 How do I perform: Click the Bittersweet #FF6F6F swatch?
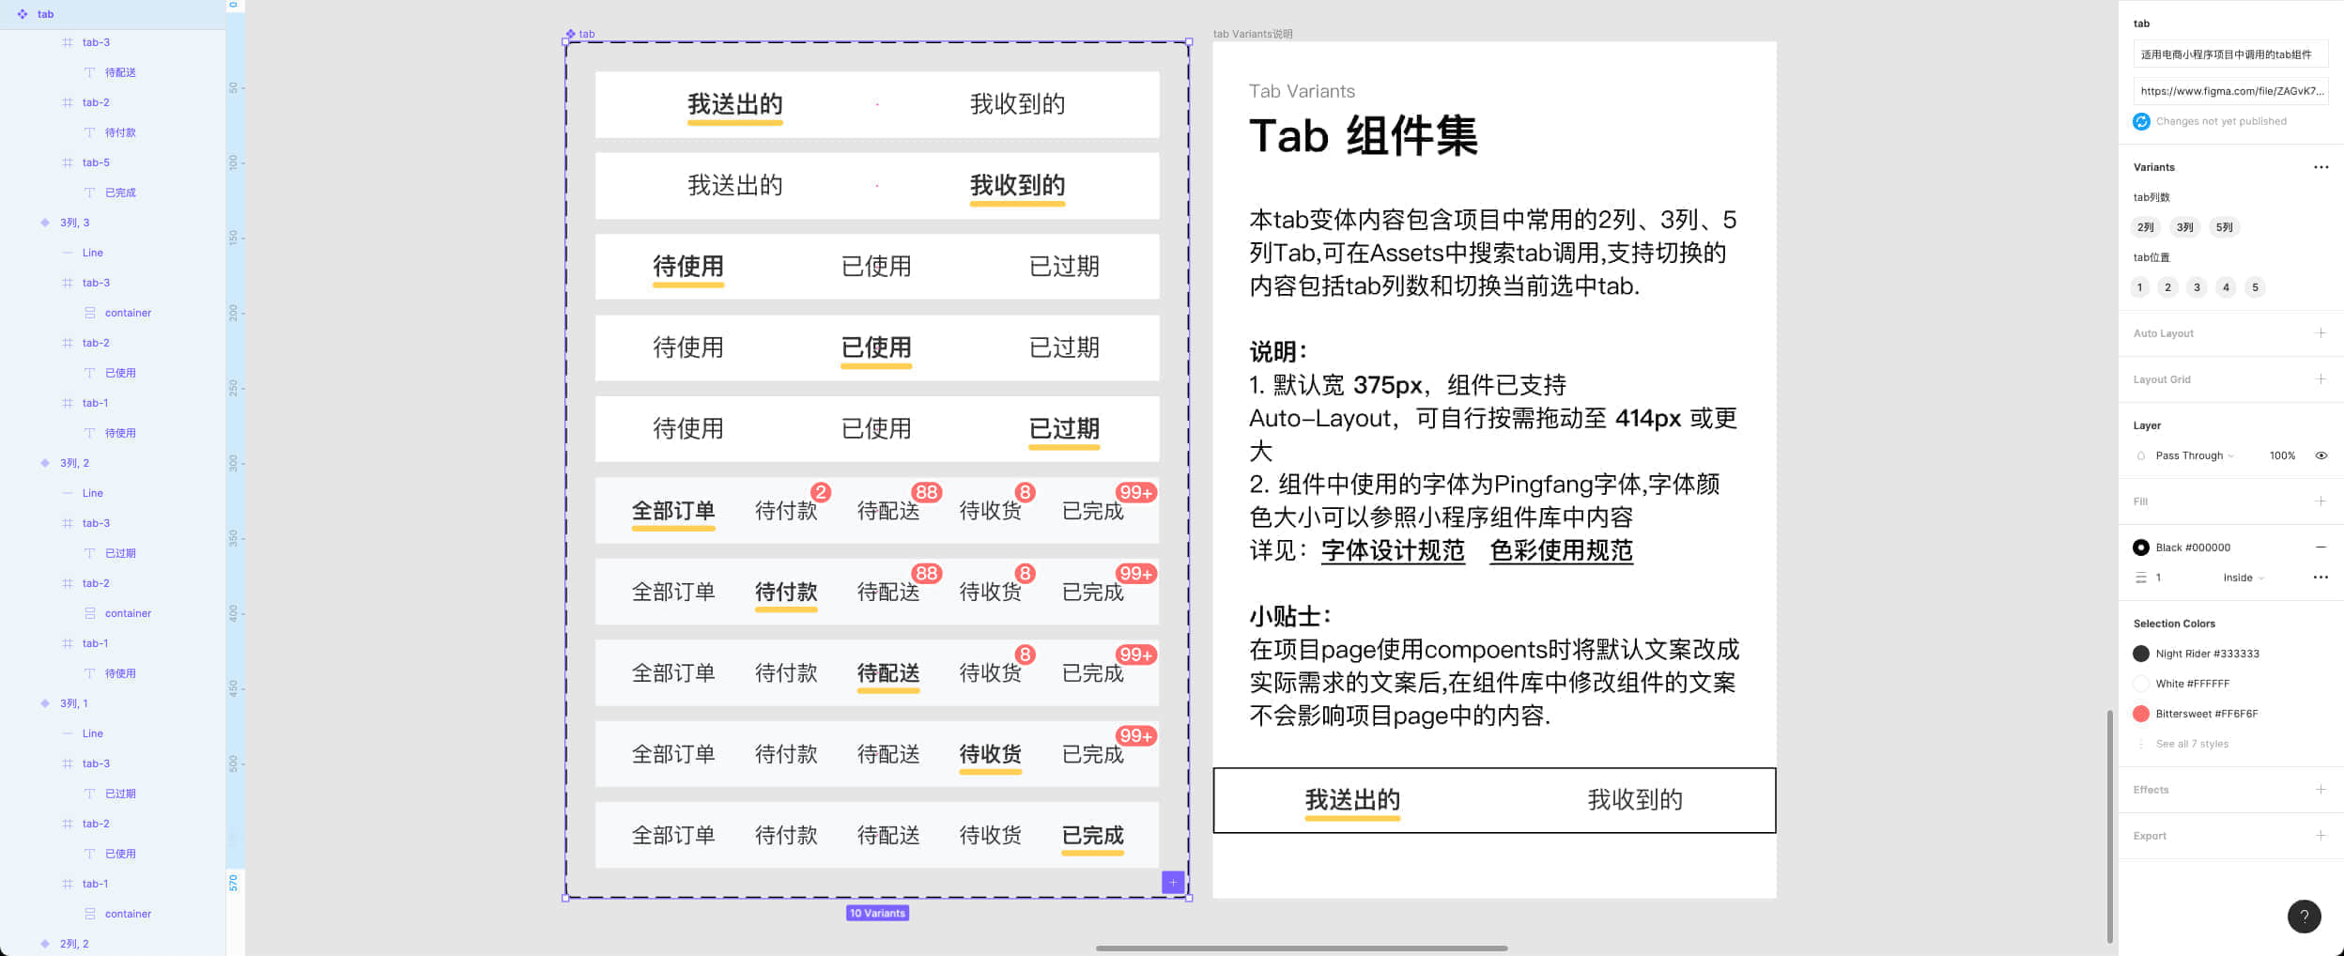(x=2141, y=714)
